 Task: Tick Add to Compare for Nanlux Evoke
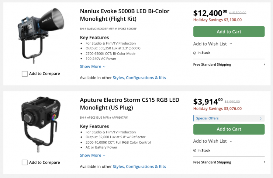pyautogui.click(x=25, y=74)
